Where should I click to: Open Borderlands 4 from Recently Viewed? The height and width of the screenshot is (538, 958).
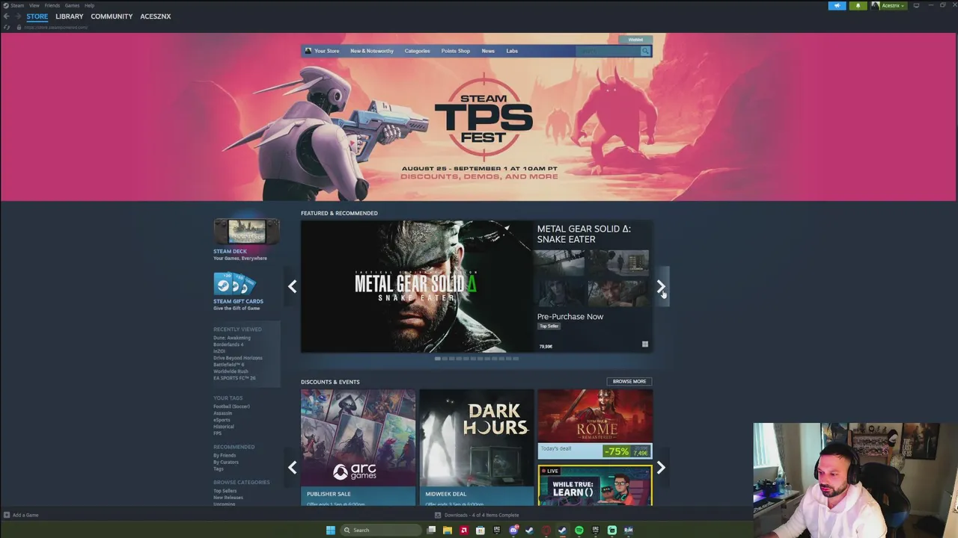228,344
